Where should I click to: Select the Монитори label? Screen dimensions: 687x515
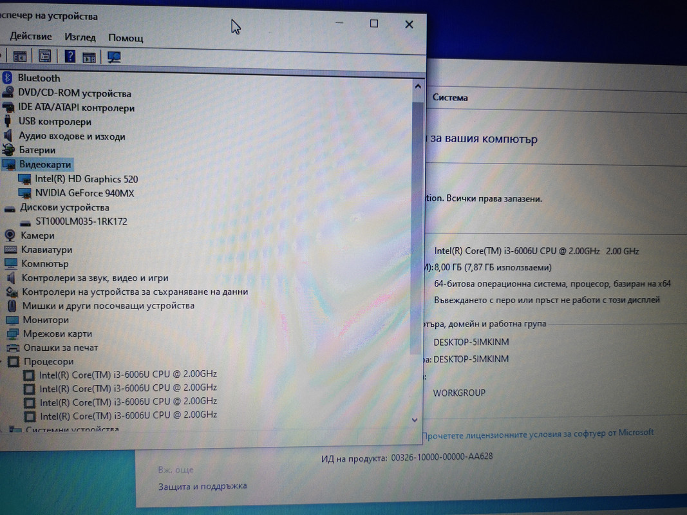(x=46, y=320)
